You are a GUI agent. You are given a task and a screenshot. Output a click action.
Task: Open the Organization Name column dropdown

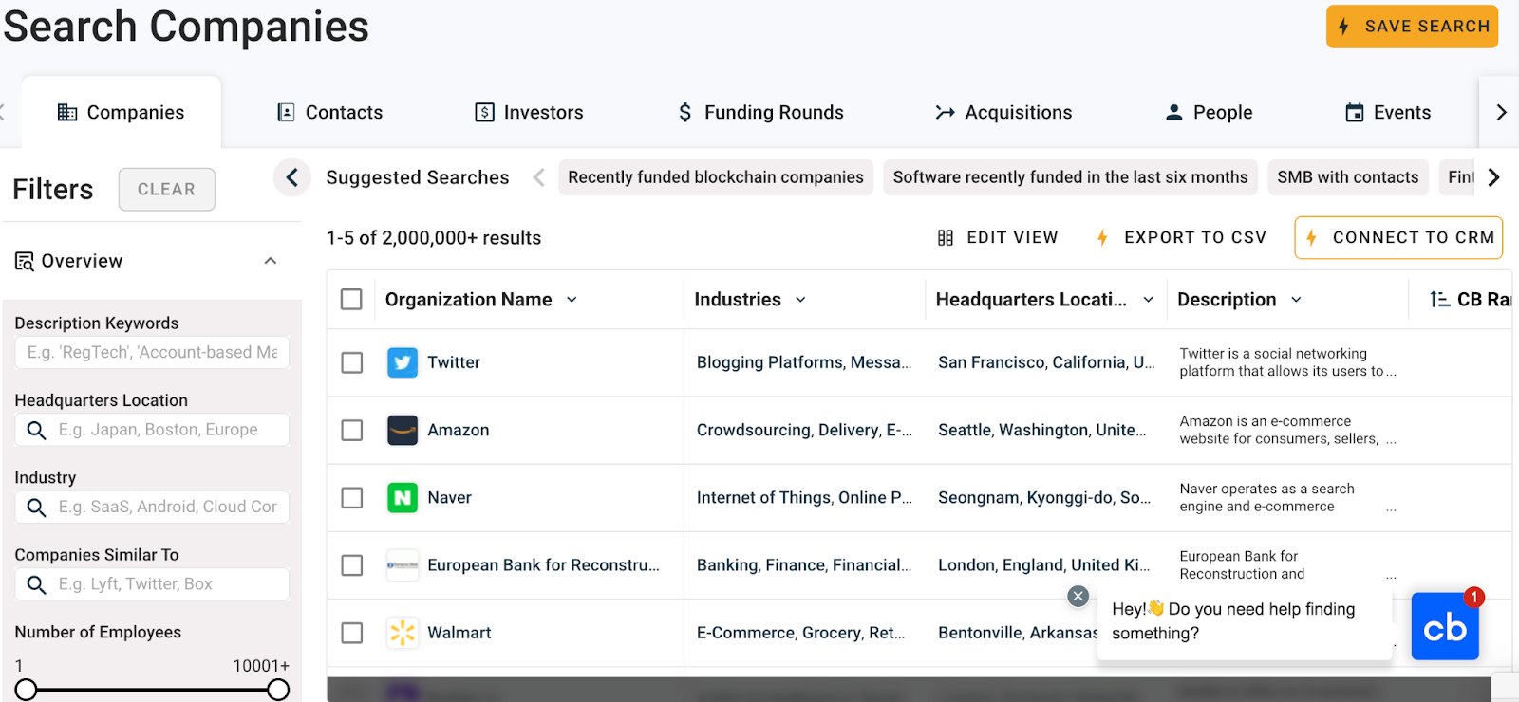point(572,300)
